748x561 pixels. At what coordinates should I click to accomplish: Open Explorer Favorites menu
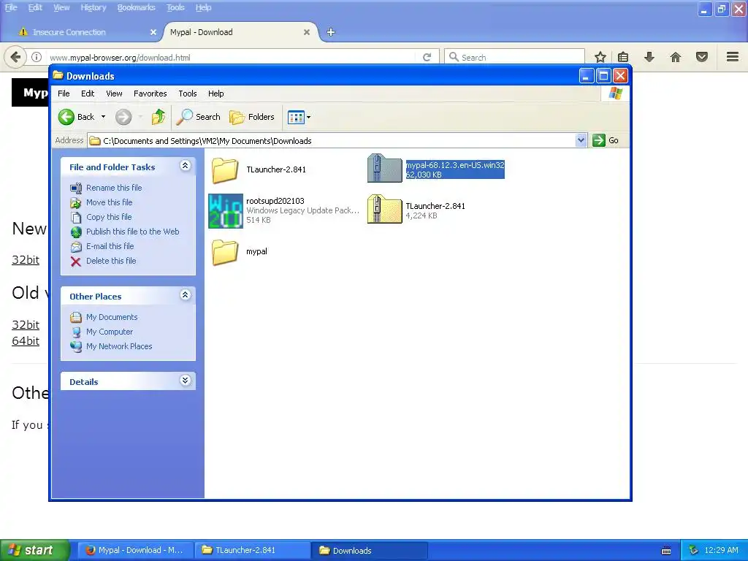point(150,93)
